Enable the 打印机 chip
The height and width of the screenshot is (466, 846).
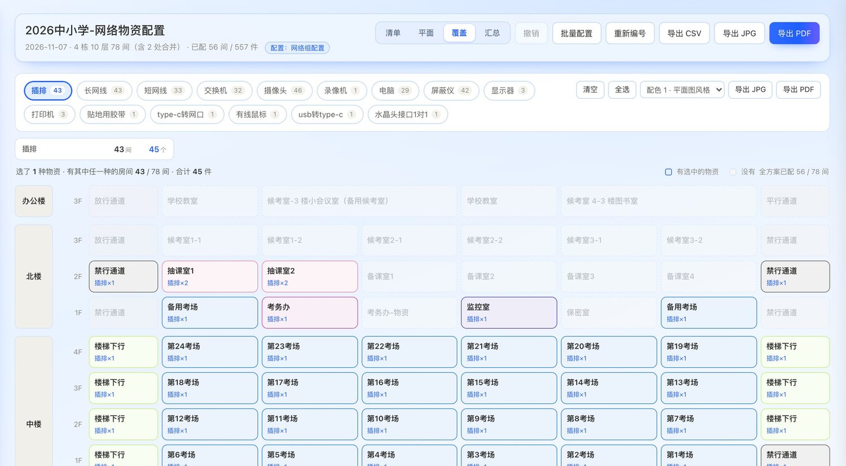pos(50,114)
